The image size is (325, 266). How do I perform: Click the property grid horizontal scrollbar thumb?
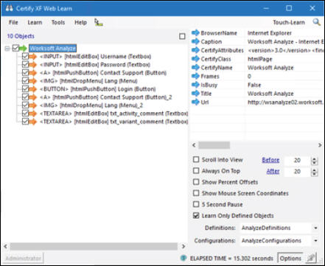pos(214,145)
